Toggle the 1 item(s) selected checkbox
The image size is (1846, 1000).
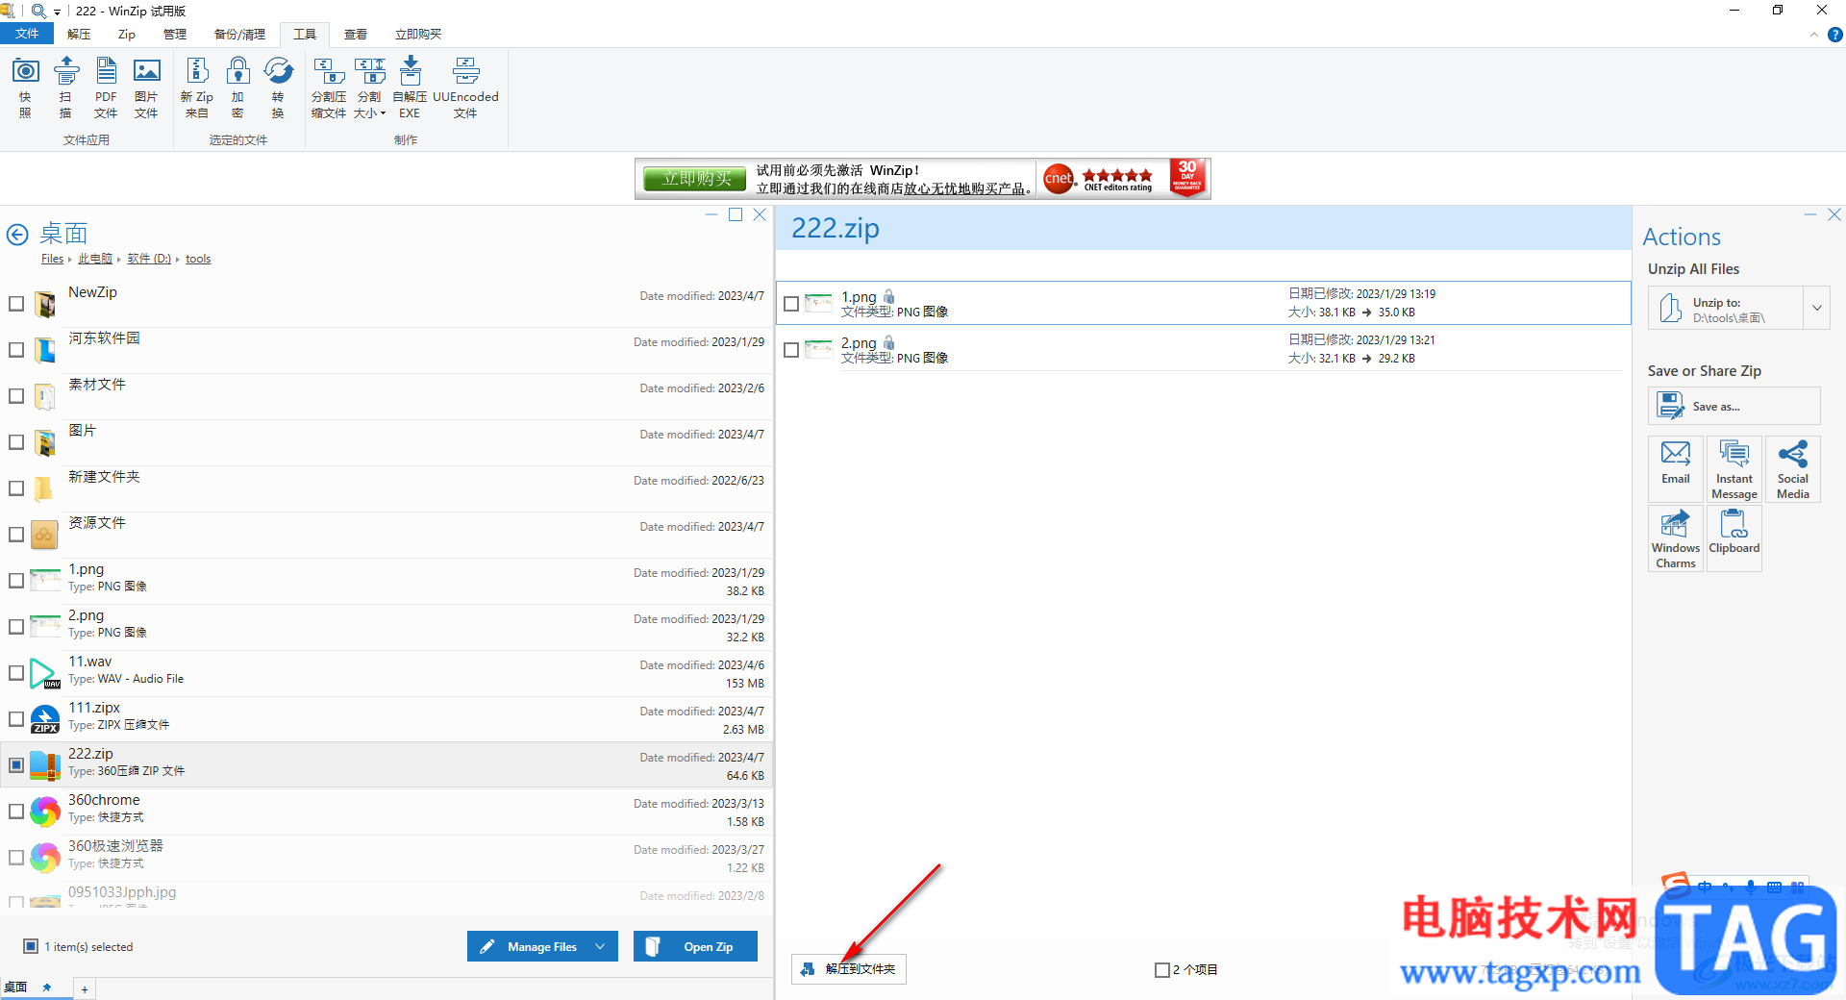click(x=31, y=946)
